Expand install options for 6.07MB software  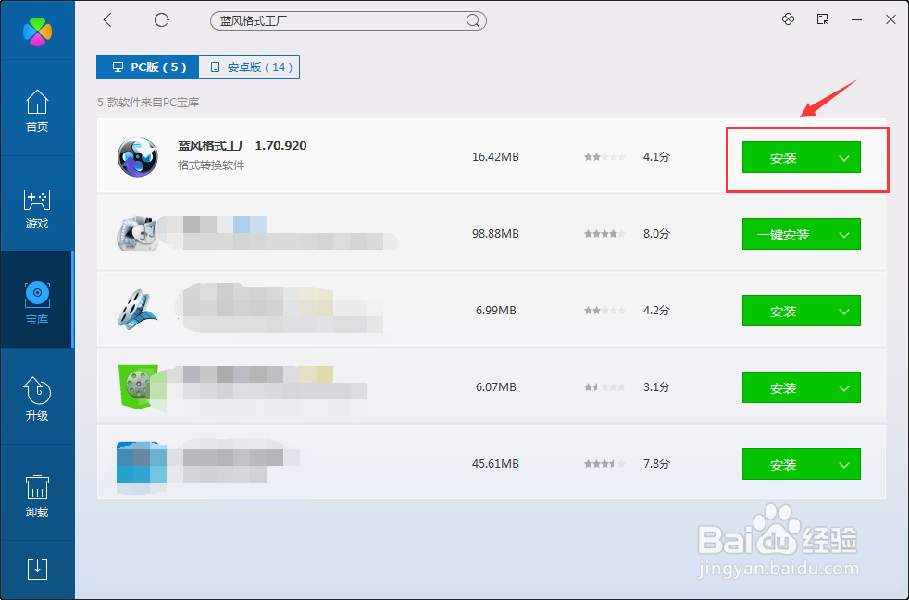844,387
